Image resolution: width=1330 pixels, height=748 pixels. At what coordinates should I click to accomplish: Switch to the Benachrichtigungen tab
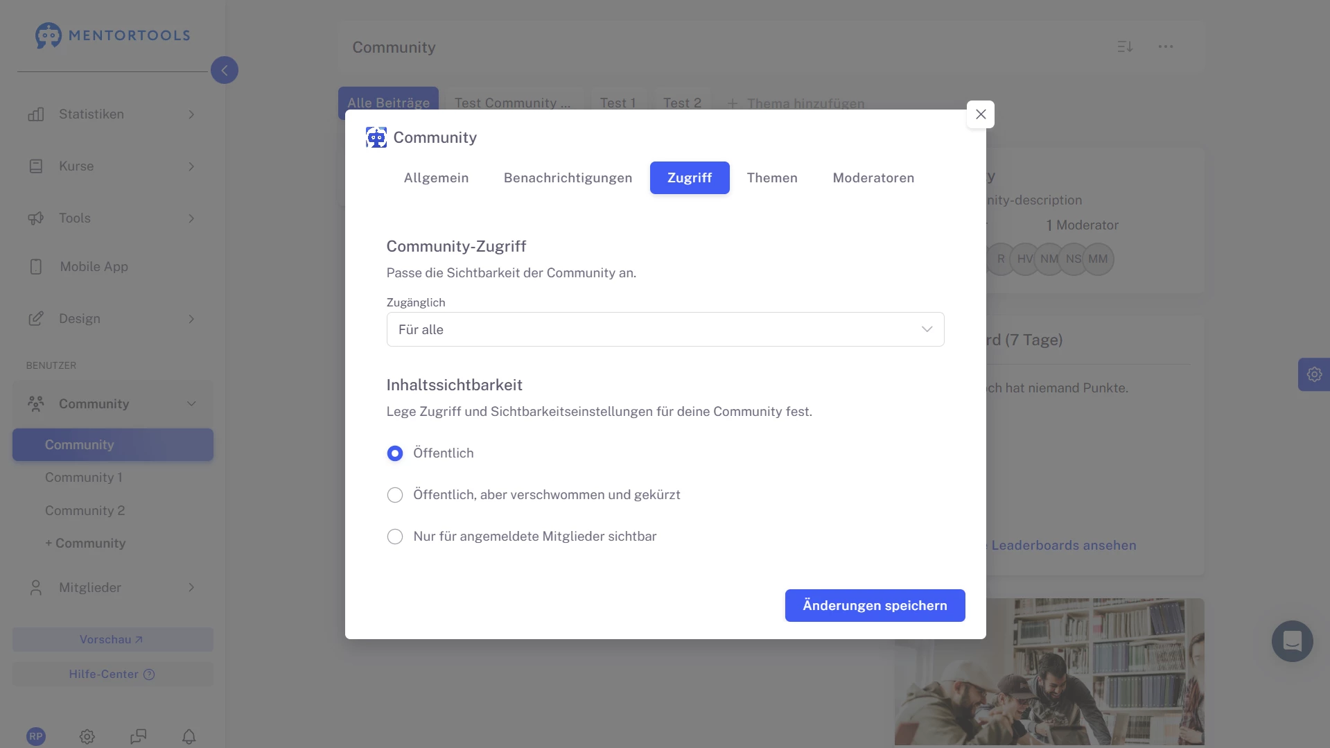pos(568,177)
